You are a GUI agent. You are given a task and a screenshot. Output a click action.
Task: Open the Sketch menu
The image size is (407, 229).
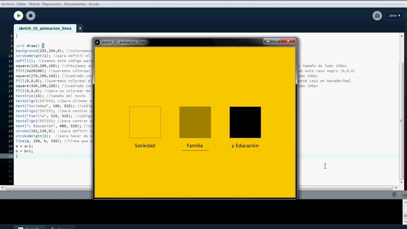coord(34,4)
